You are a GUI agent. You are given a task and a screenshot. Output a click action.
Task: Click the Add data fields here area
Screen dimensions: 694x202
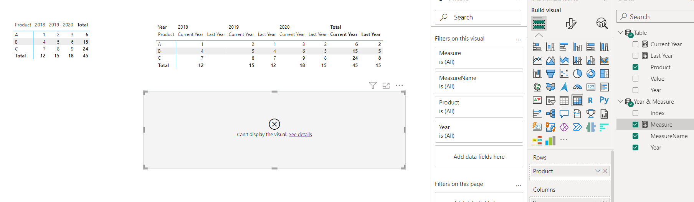479,156
